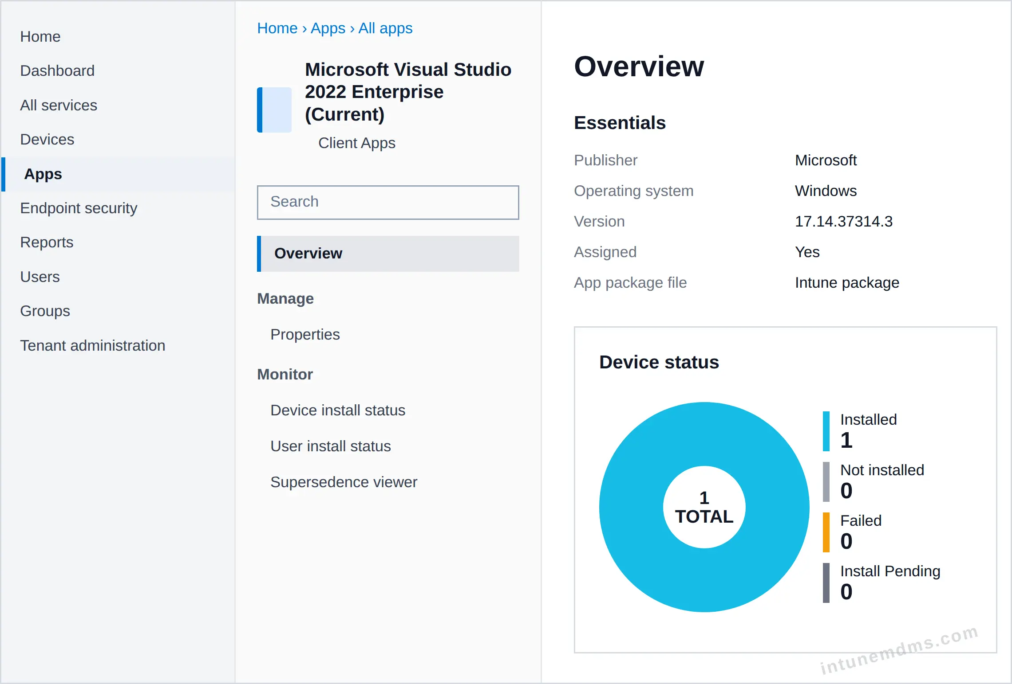
Task: Open Supersedence viewer
Action: pyautogui.click(x=344, y=482)
